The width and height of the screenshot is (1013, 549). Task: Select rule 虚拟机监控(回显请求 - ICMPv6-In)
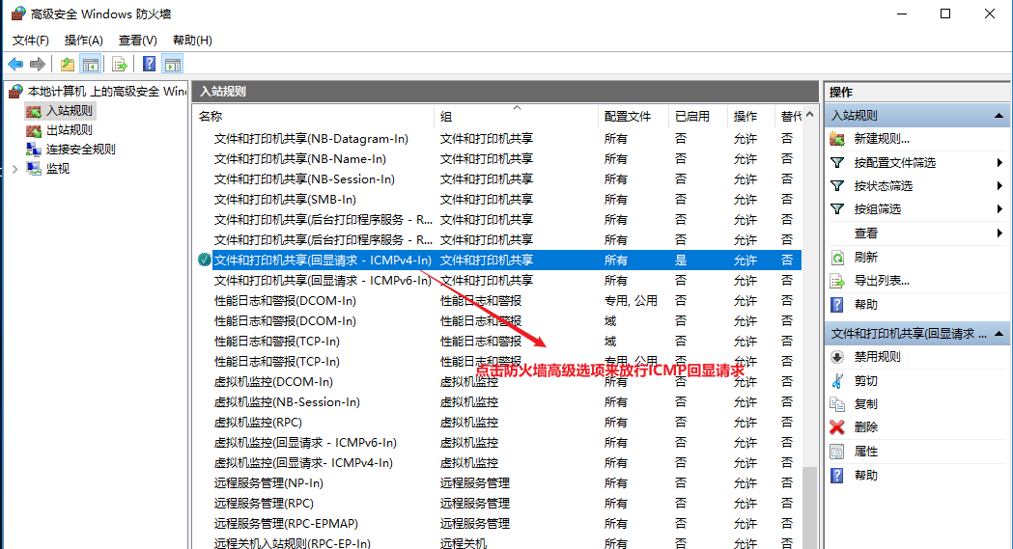tap(305, 443)
